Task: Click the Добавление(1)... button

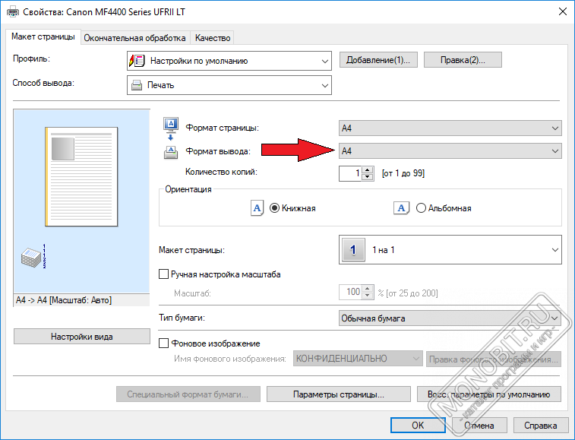Action: pos(378,60)
